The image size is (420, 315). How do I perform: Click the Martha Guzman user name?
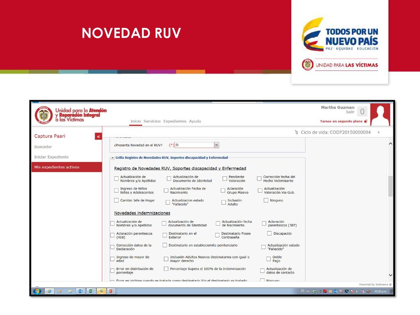point(338,107)
